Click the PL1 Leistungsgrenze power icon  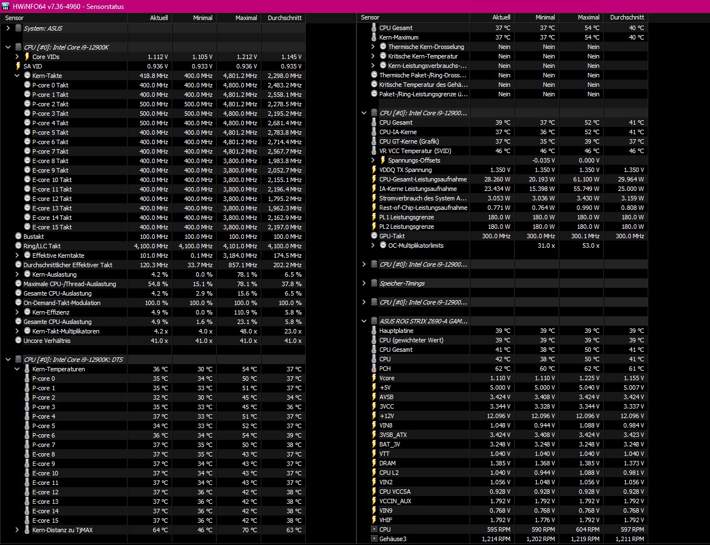[x=374, y=217]
